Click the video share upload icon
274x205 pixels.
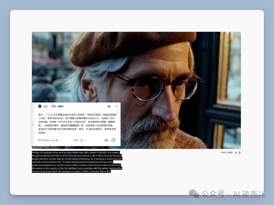click(239, 152)
